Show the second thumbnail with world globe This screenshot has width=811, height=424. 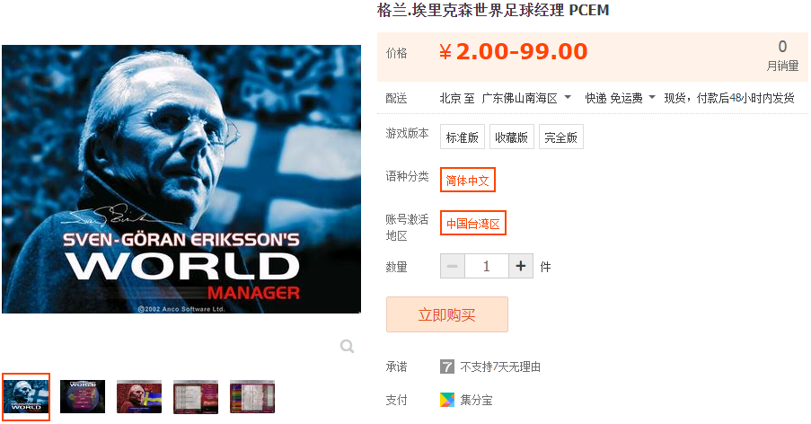click(83, 396)
